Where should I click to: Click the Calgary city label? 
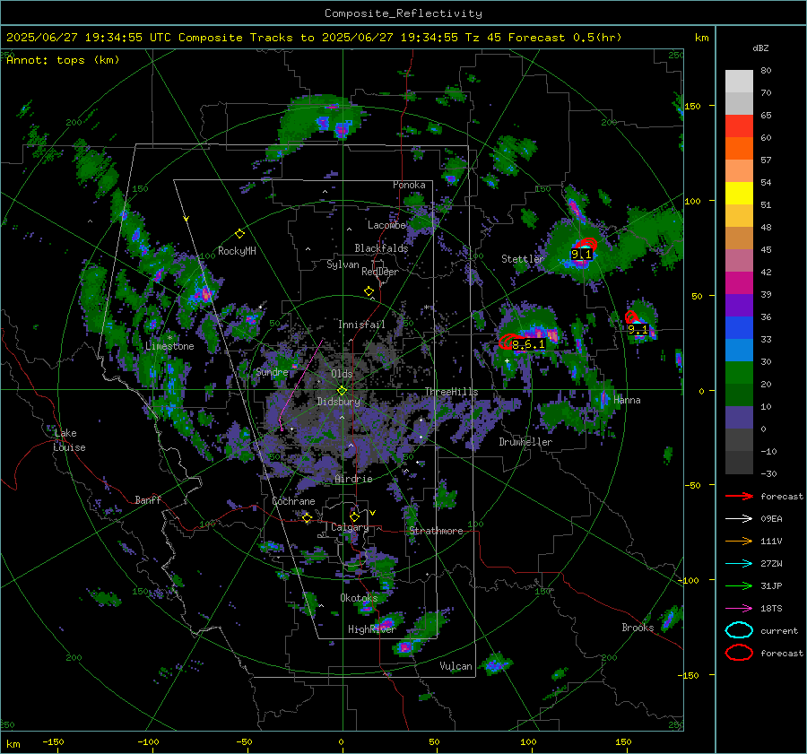[x=350, y=527]
